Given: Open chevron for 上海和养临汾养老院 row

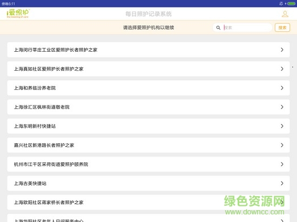Looking at the screenshot, I should [x=282, y=88].
